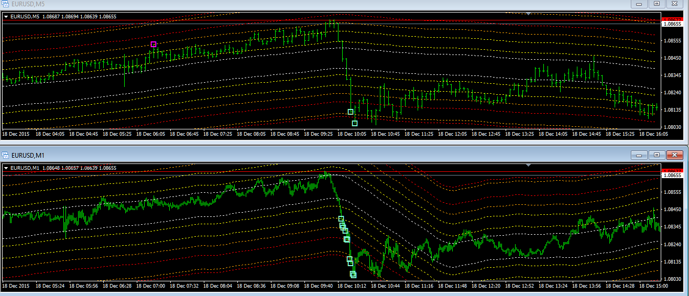
Task: Select the lowest cyan square marker on M5 chart
Action: tap(355, 123)
